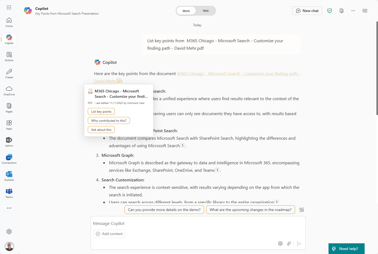Screen dimensions: 378x254
Task: Choose Who contributed to this? option
Action: click(x=109, y=121)
